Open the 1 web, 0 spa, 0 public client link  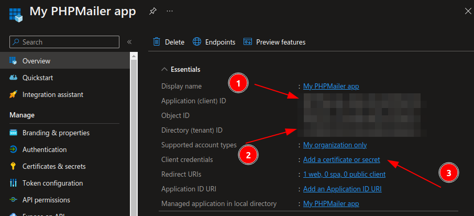coord(344,174)
